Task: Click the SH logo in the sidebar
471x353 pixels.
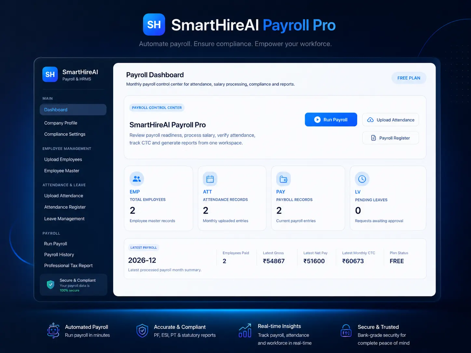Action: tap(50, 74)
